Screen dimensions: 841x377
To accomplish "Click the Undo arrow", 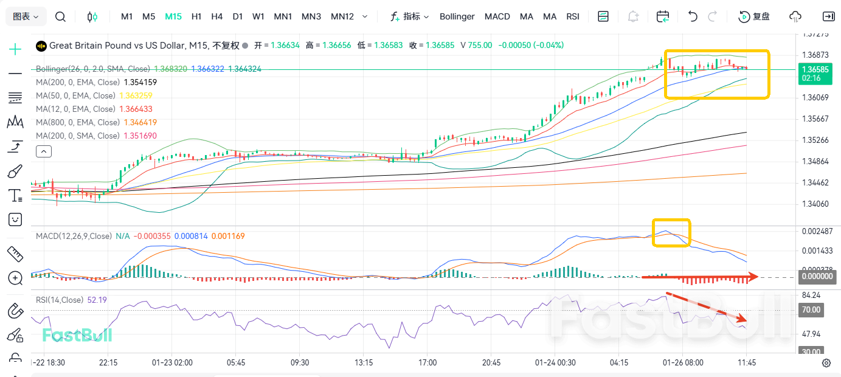I will pos(693,16).
